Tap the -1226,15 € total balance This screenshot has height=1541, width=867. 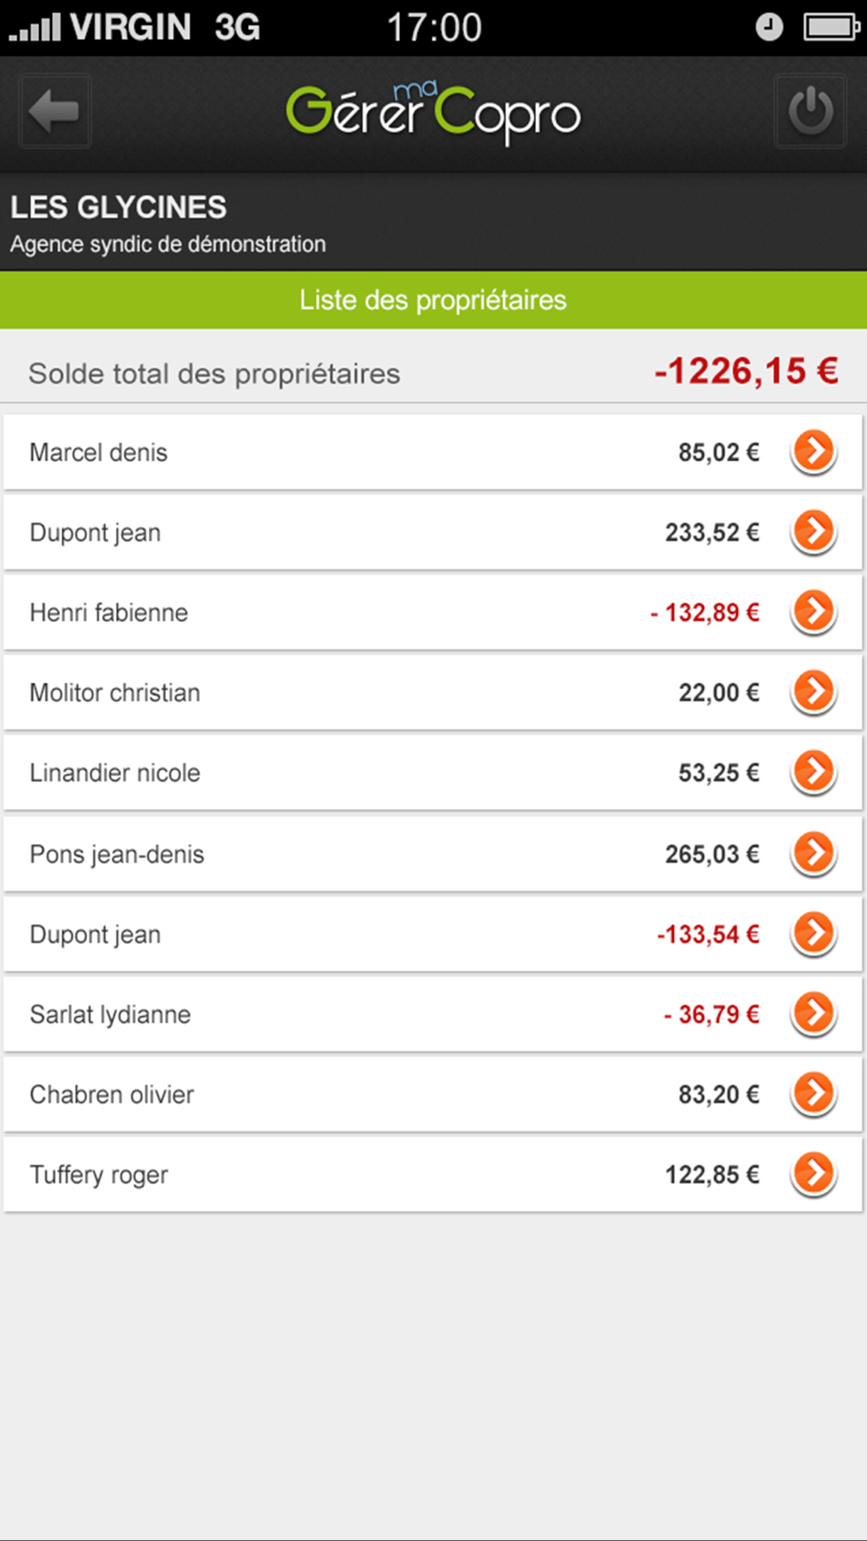pos(746,371)
